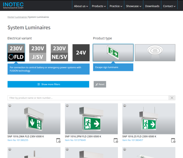The width and height of the screenshot is (183, 158).
Task: Click the INOTEC logo
Action: pyautogui.click(x=13, y=5)
